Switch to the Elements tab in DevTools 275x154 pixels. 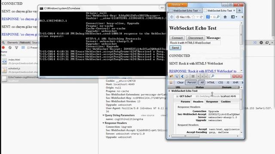click(12, 42)
